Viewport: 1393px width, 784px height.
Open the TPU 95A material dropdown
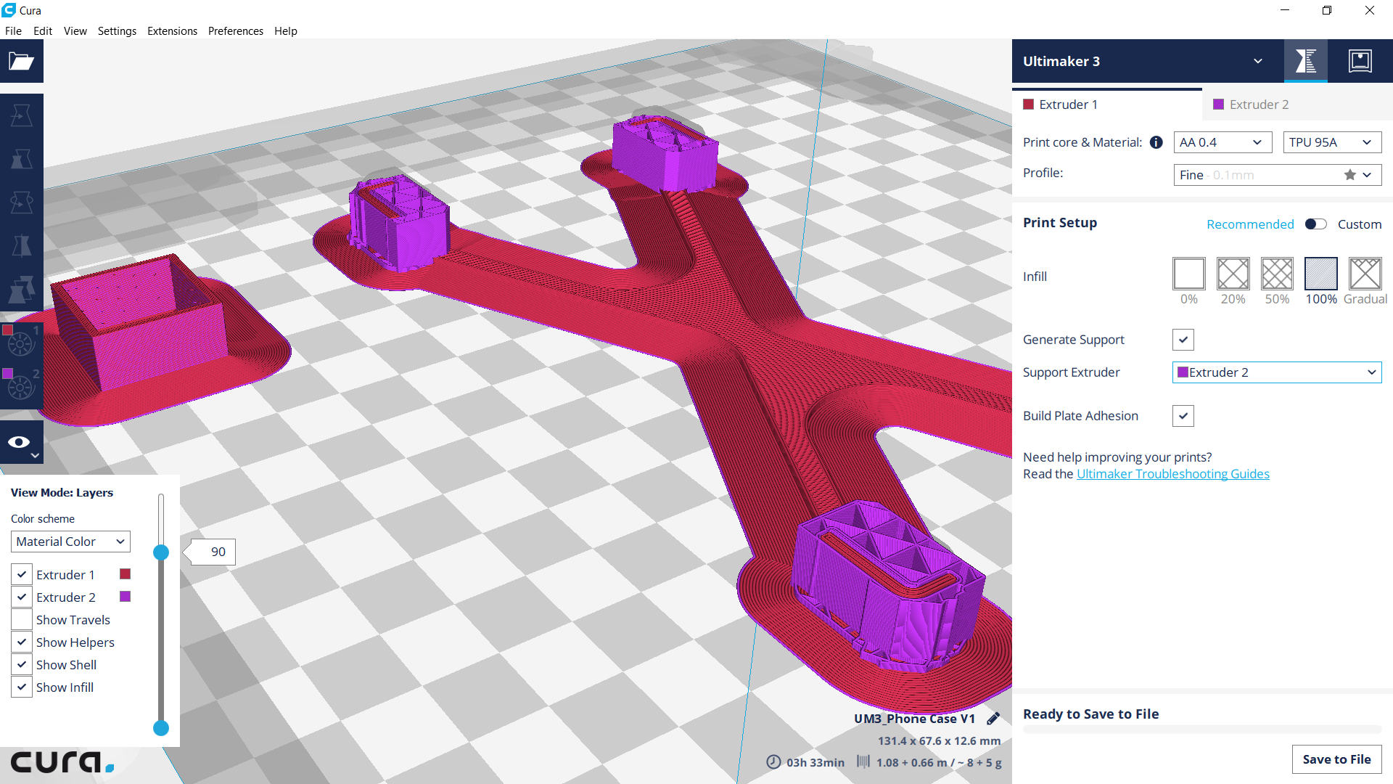tap(1332, 142)
